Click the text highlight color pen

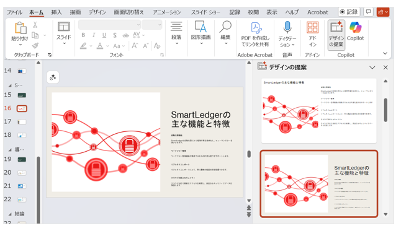coord(83,46)
